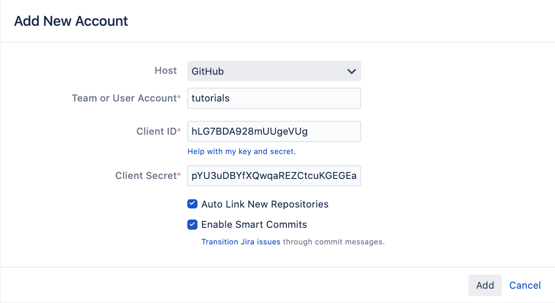Disable the Enable Smart Commits checkbox

click(192, 225)
